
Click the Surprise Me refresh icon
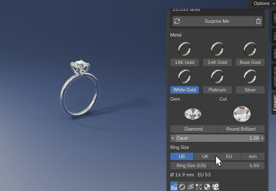(x=177, y=21)
